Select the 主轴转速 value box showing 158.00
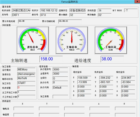140x117 pixels. click(x=51, y=59)
